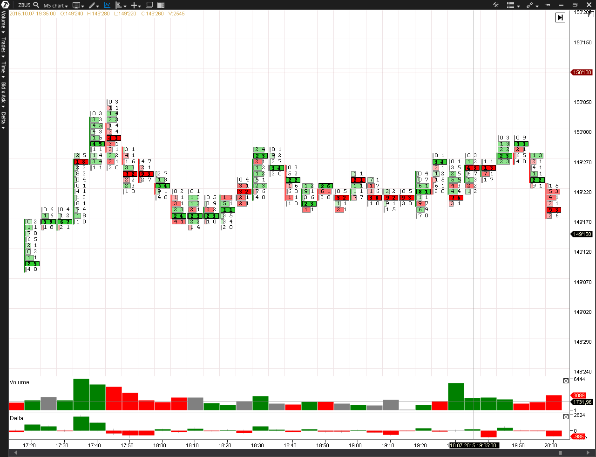Open the plus add-element dropdown

coord(136,6)
